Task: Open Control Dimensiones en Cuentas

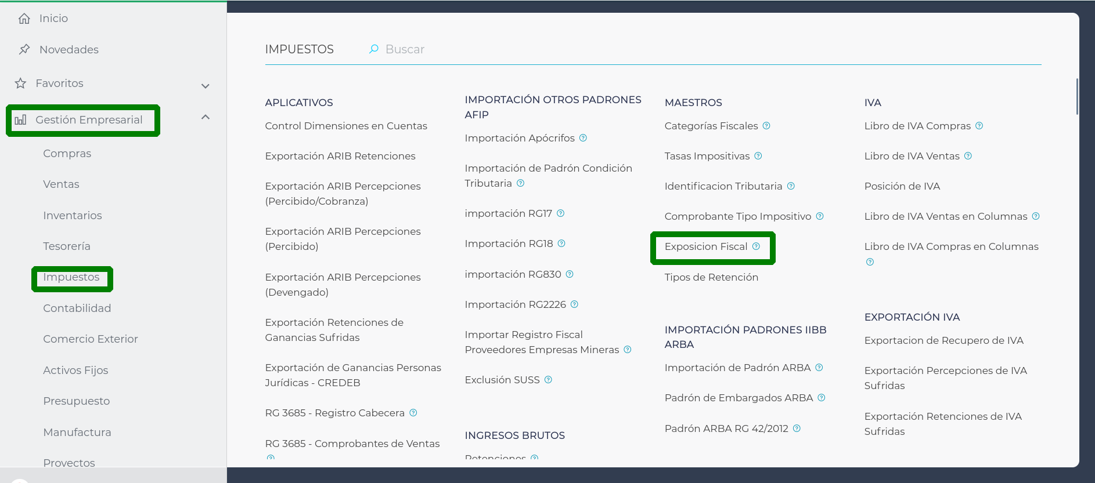Action: 346,126
